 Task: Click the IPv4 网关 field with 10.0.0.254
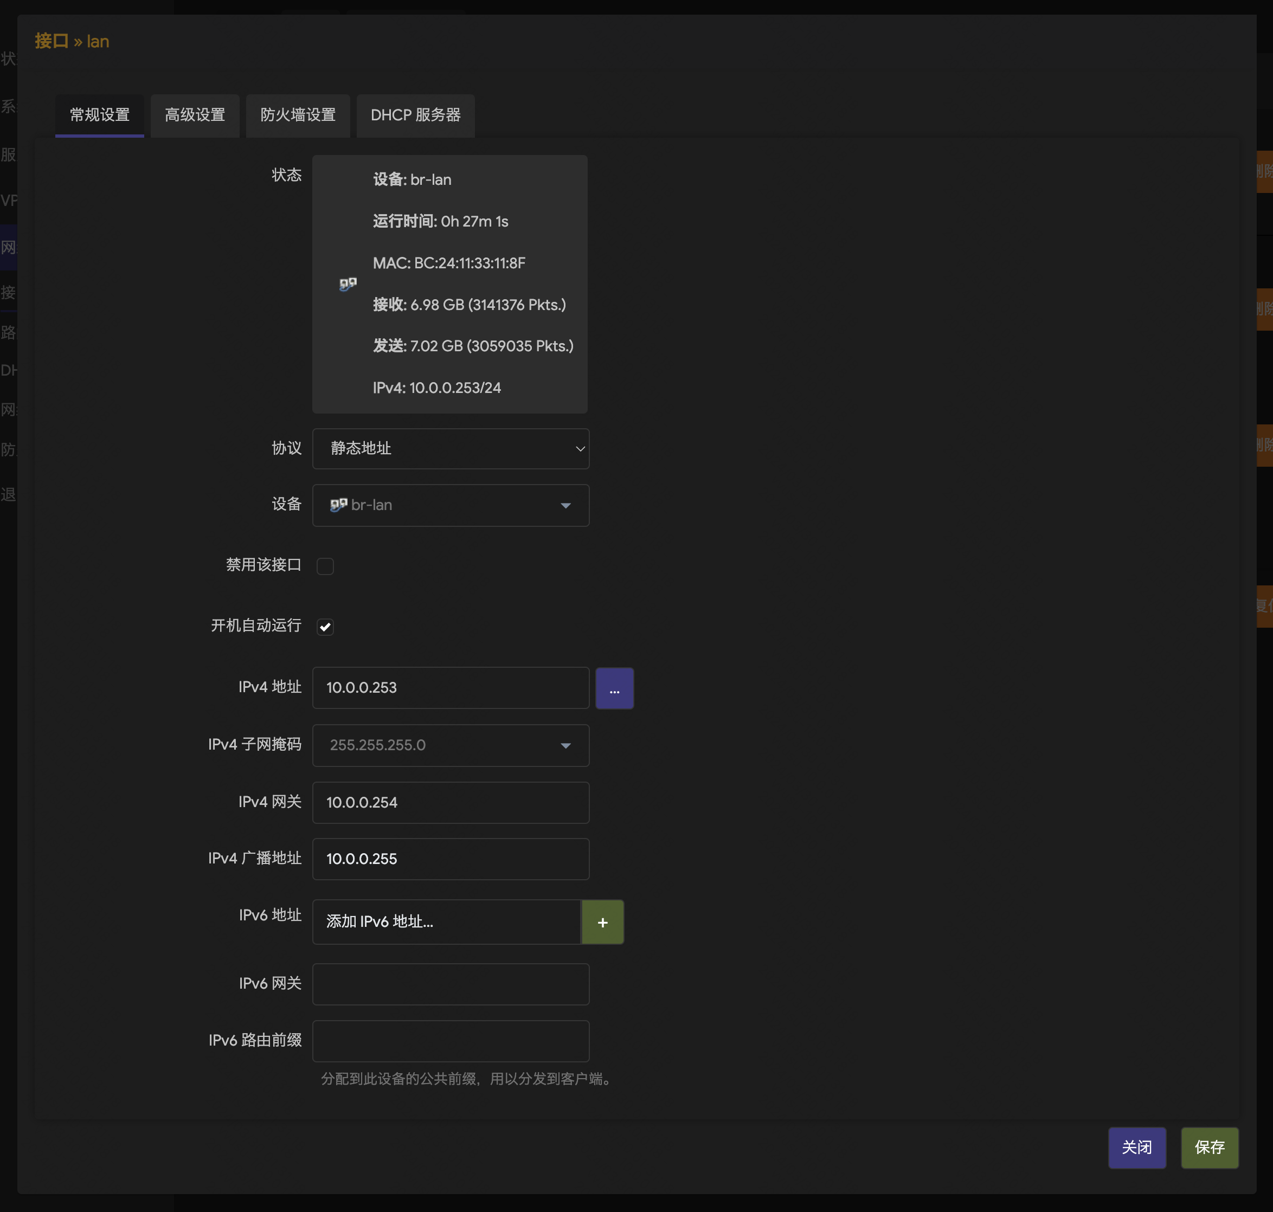[451, 802]
